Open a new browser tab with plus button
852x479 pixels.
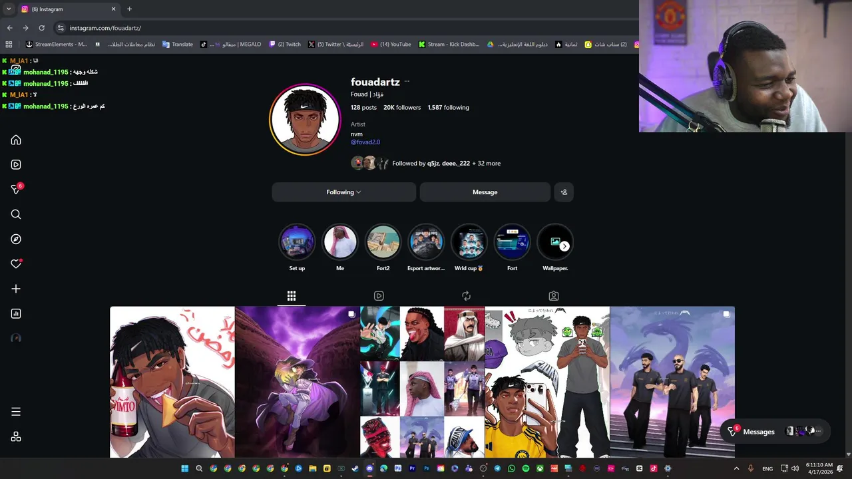point(129,9)
